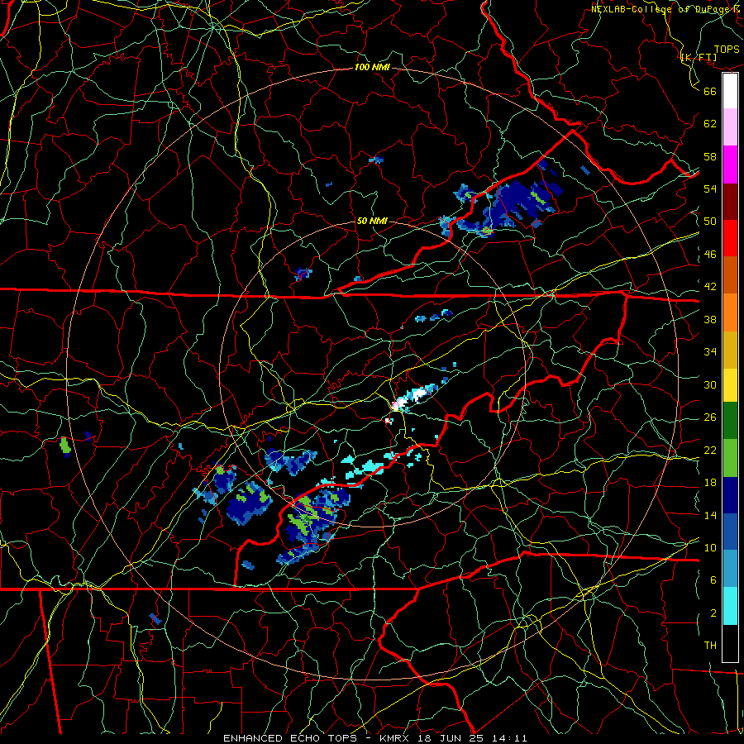
Task: Click the light pink legend swatch
Action: (730, 127)
